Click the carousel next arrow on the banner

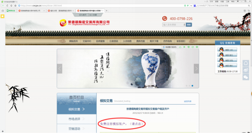[x=196, y=68]
